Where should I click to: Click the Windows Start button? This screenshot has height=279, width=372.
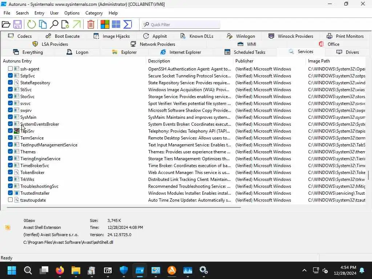pos(12,270)
